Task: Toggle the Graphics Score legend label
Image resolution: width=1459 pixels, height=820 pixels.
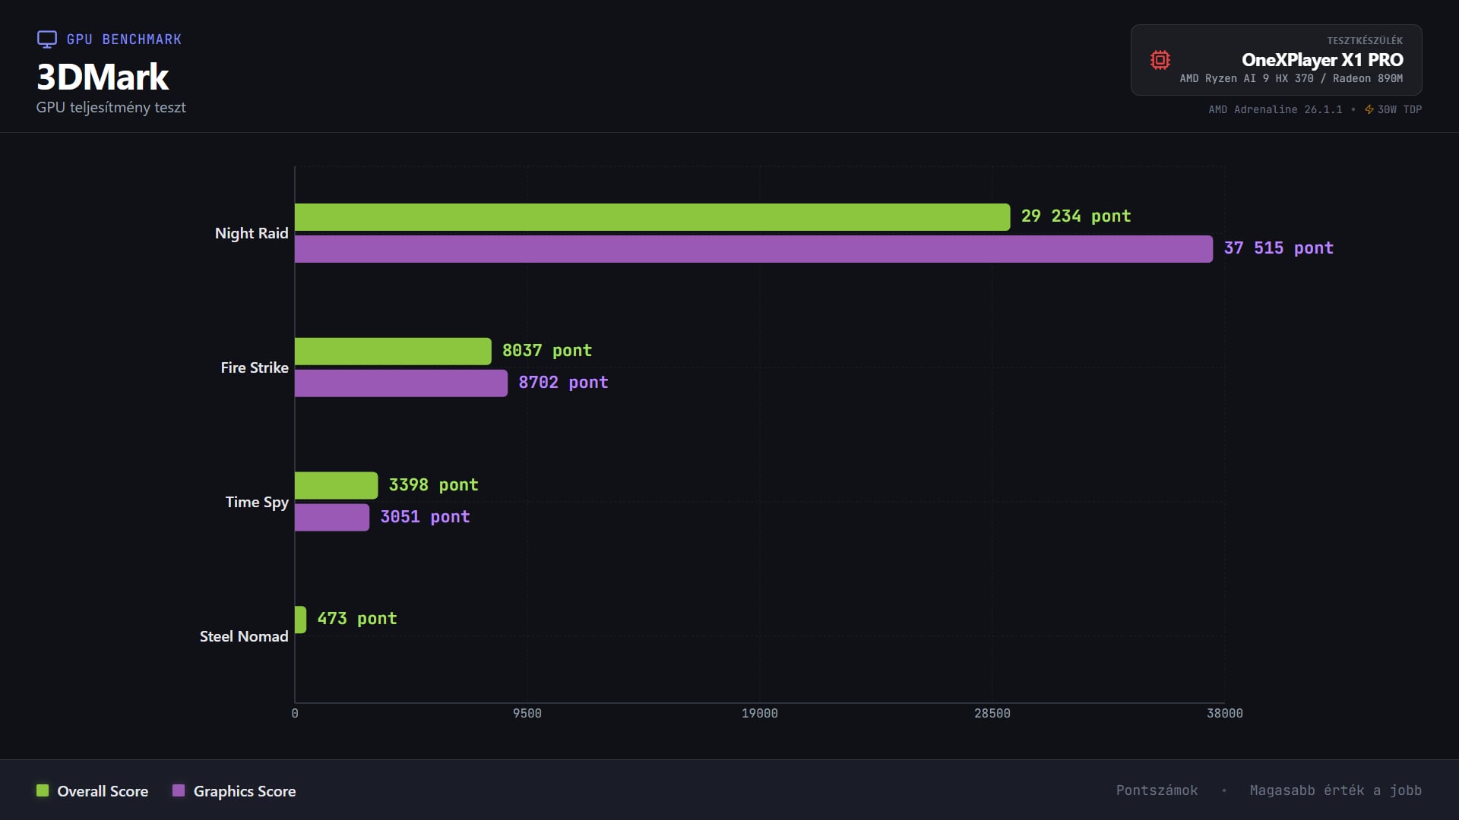Action: pos(244,791)
